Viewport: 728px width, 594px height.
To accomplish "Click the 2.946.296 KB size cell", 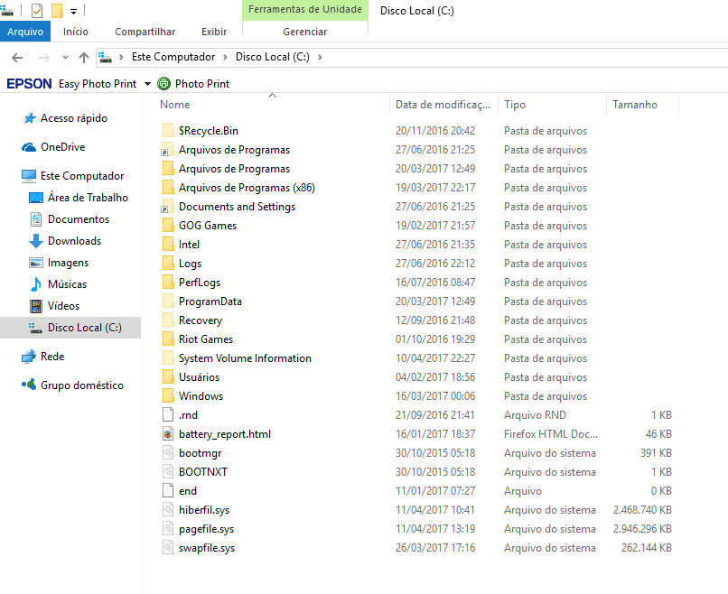I will pos(642,529).
